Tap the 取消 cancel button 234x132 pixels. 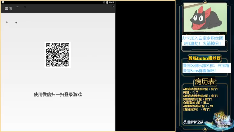coord(8,9)
